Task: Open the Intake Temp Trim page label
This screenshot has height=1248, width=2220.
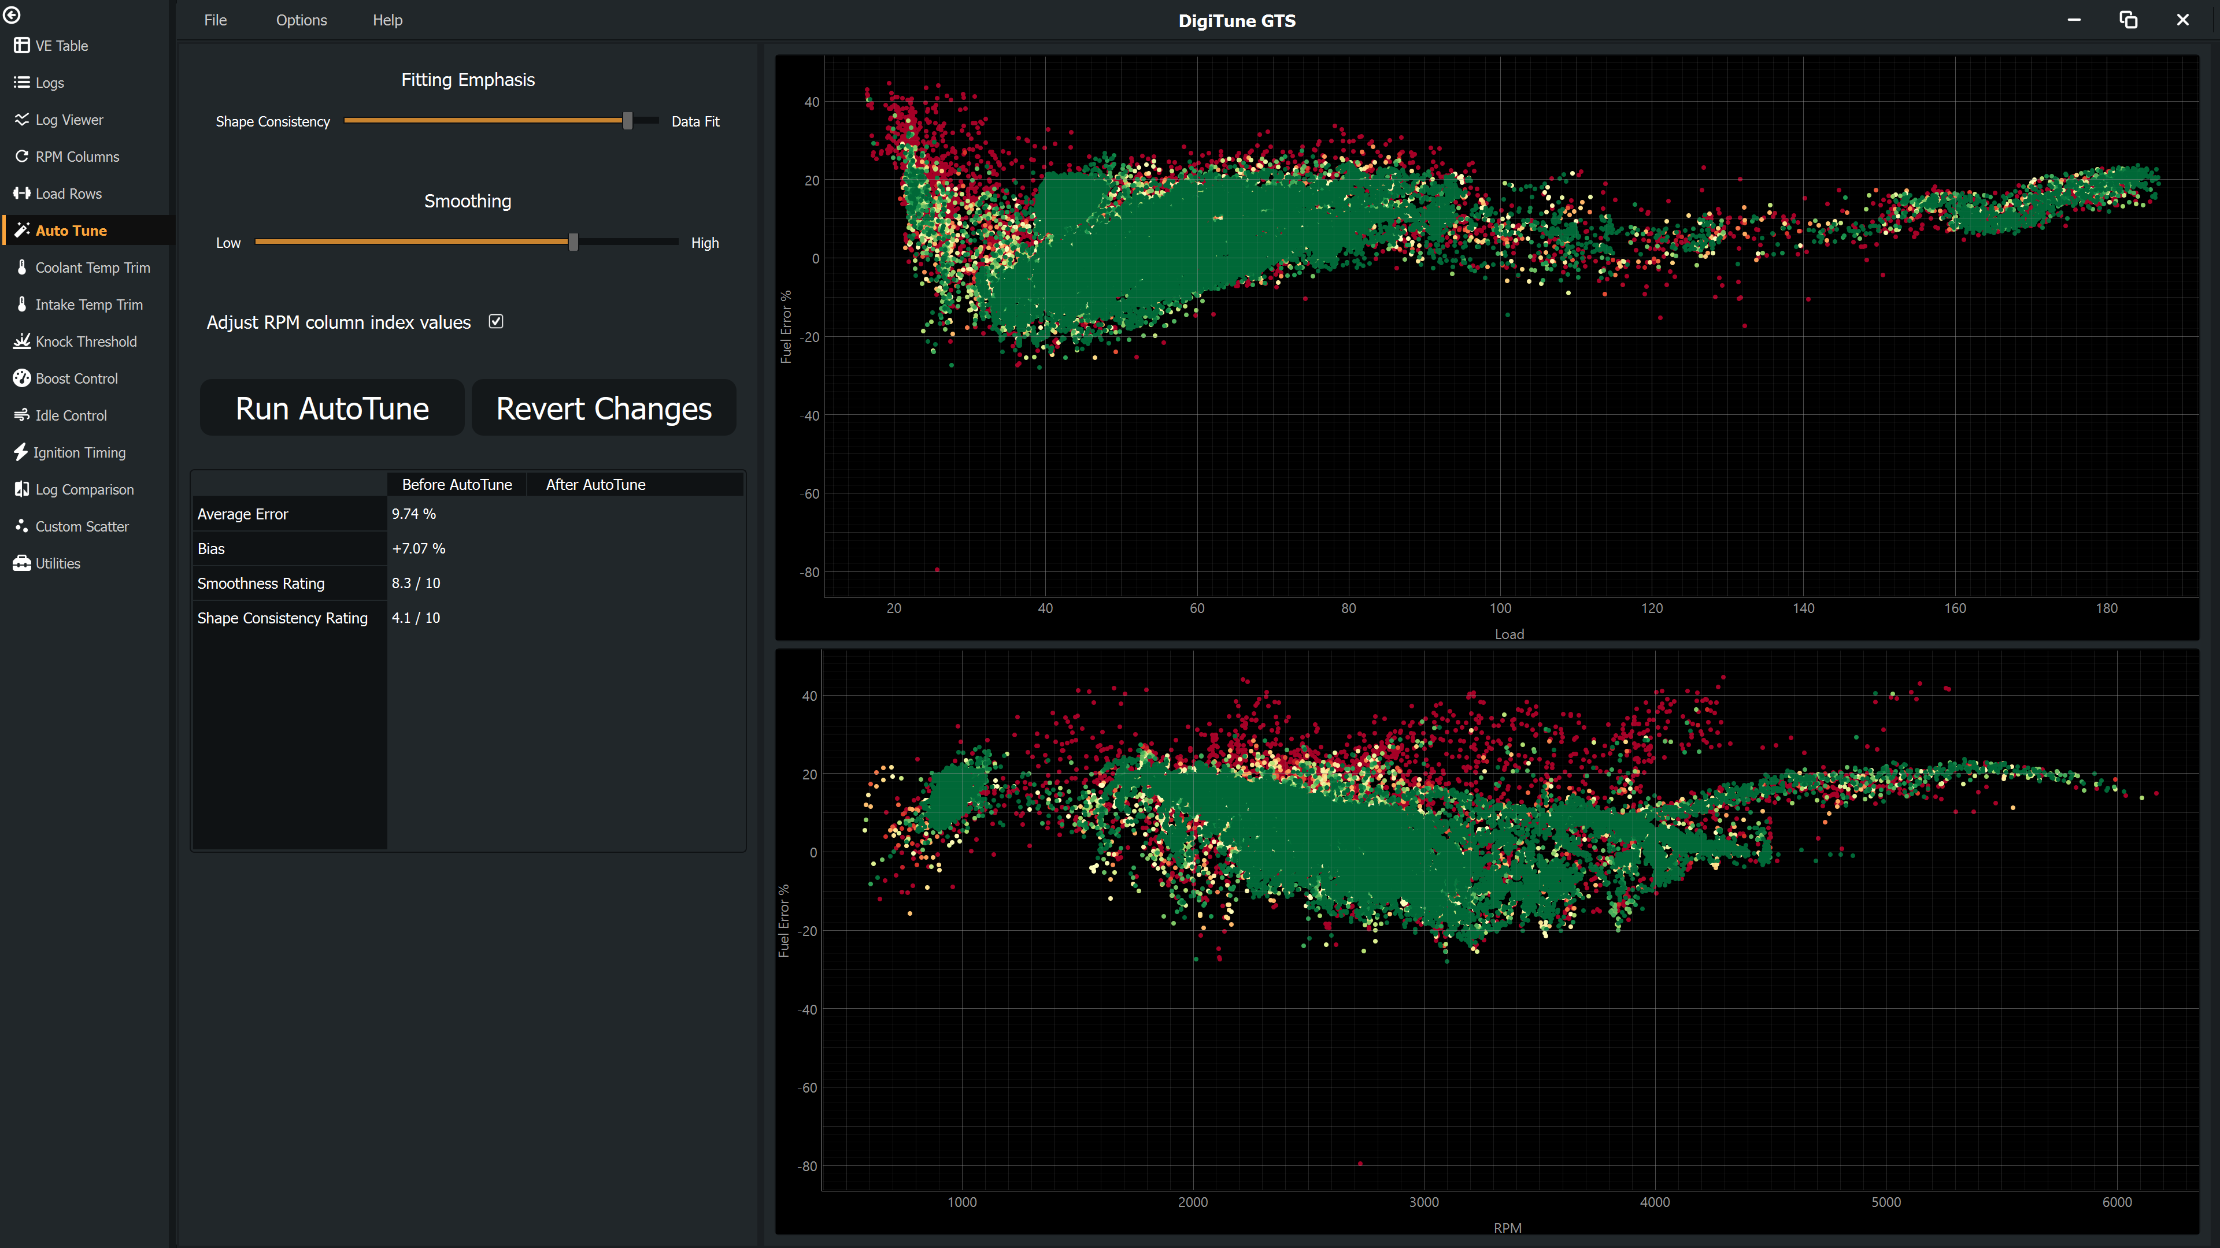Action: [x=89, y=305]
